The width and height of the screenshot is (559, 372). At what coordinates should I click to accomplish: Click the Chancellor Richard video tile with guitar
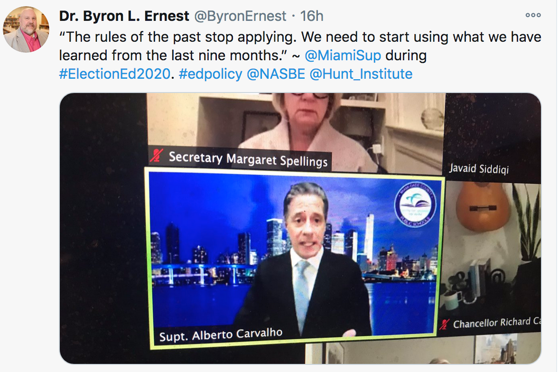tap(492, 258)
